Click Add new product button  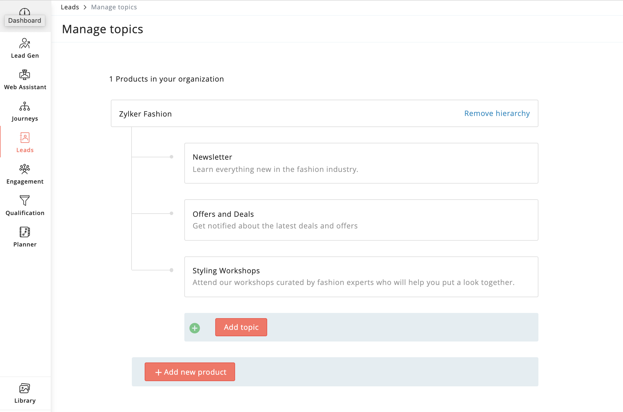pyautogui.click(x=190, y=372)
